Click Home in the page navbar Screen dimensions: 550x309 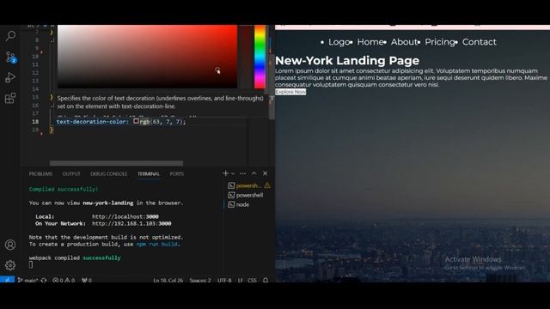point(370,42)
